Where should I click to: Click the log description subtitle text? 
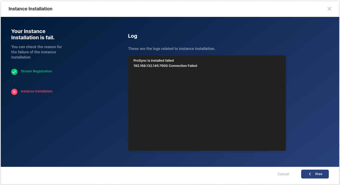coord(171,49)
